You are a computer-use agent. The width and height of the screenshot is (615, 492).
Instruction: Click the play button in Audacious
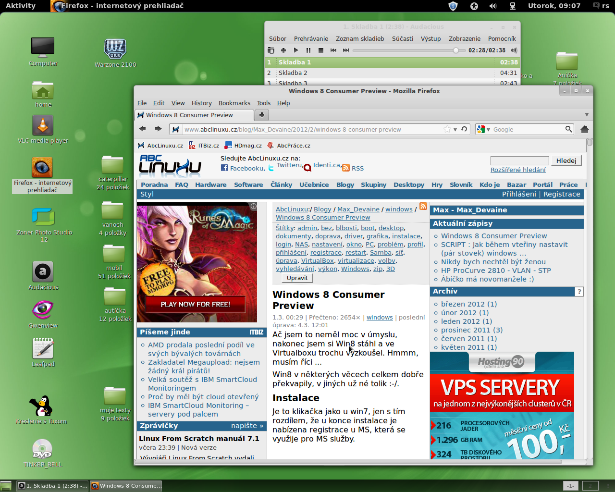(x=296, y=50)
